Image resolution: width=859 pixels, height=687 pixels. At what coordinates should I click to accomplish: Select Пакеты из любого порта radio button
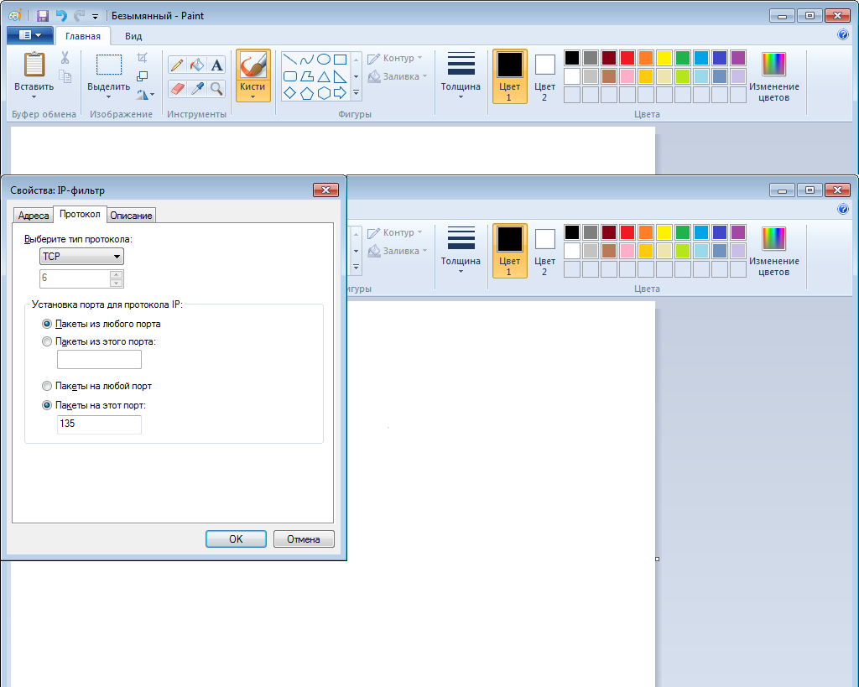coord(47,324)
